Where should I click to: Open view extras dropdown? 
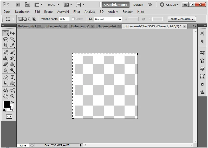42,5
